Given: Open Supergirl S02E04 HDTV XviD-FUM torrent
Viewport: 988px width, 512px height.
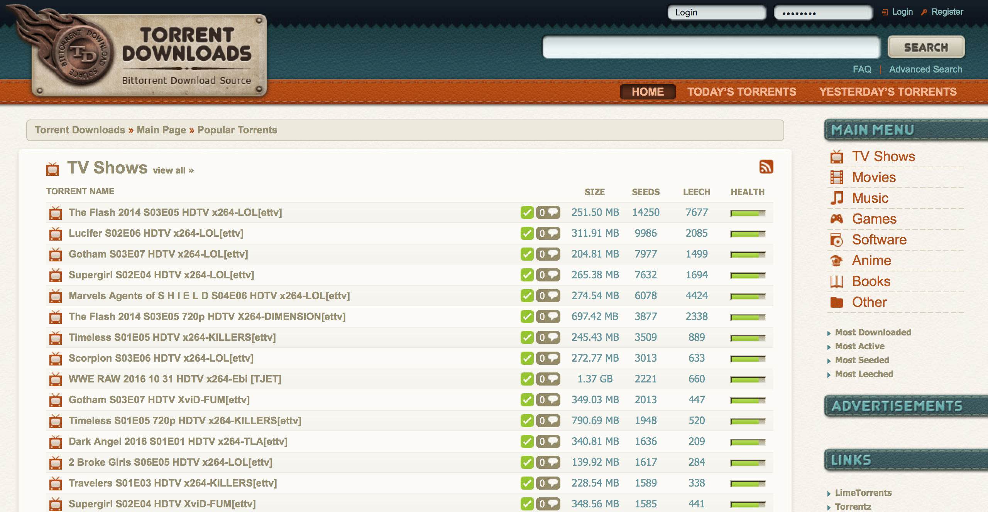Looking at the screenshot, I should [162, 504].
